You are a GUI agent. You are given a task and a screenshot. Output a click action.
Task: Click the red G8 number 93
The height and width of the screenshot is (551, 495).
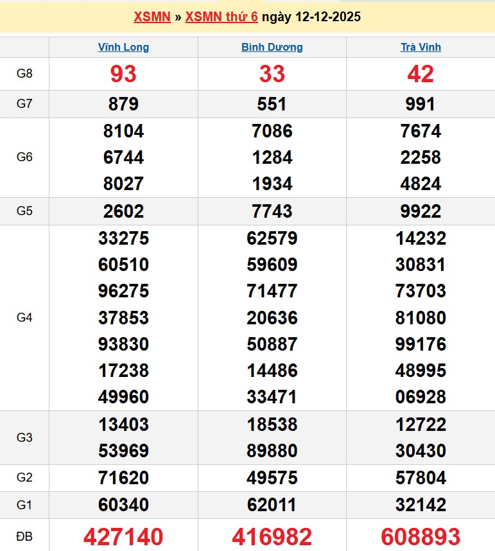coord(123,74)
